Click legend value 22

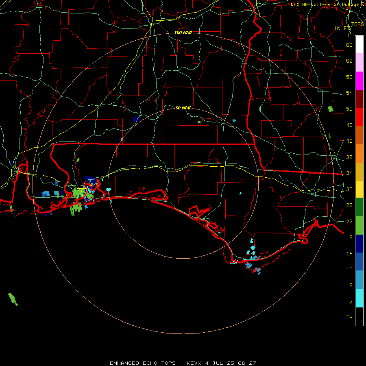(349, 221)
